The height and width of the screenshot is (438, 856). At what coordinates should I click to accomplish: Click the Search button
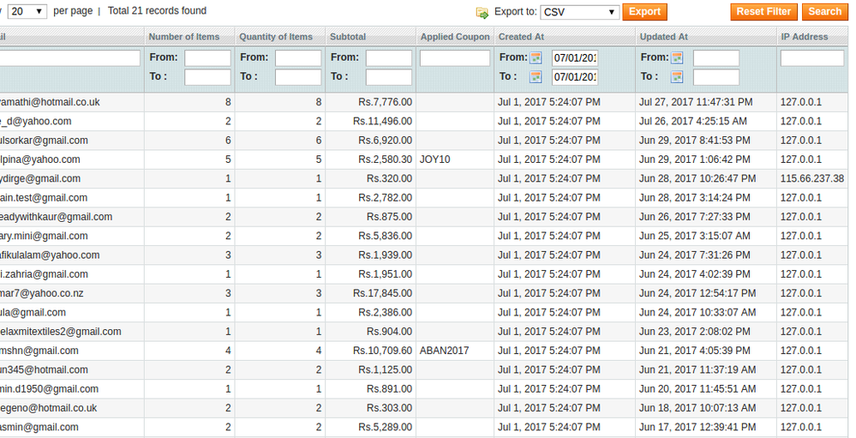(824, 12)
